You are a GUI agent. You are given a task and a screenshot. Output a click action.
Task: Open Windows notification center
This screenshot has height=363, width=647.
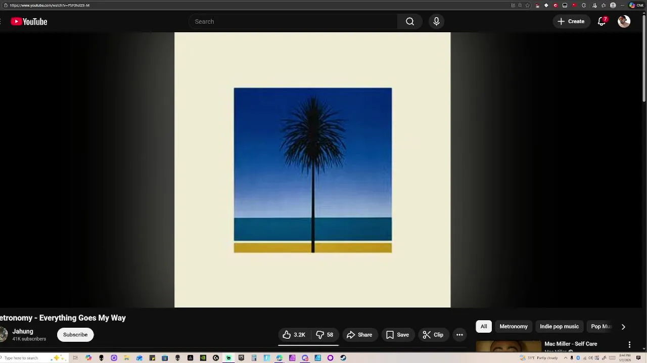(x=638, y=358)
